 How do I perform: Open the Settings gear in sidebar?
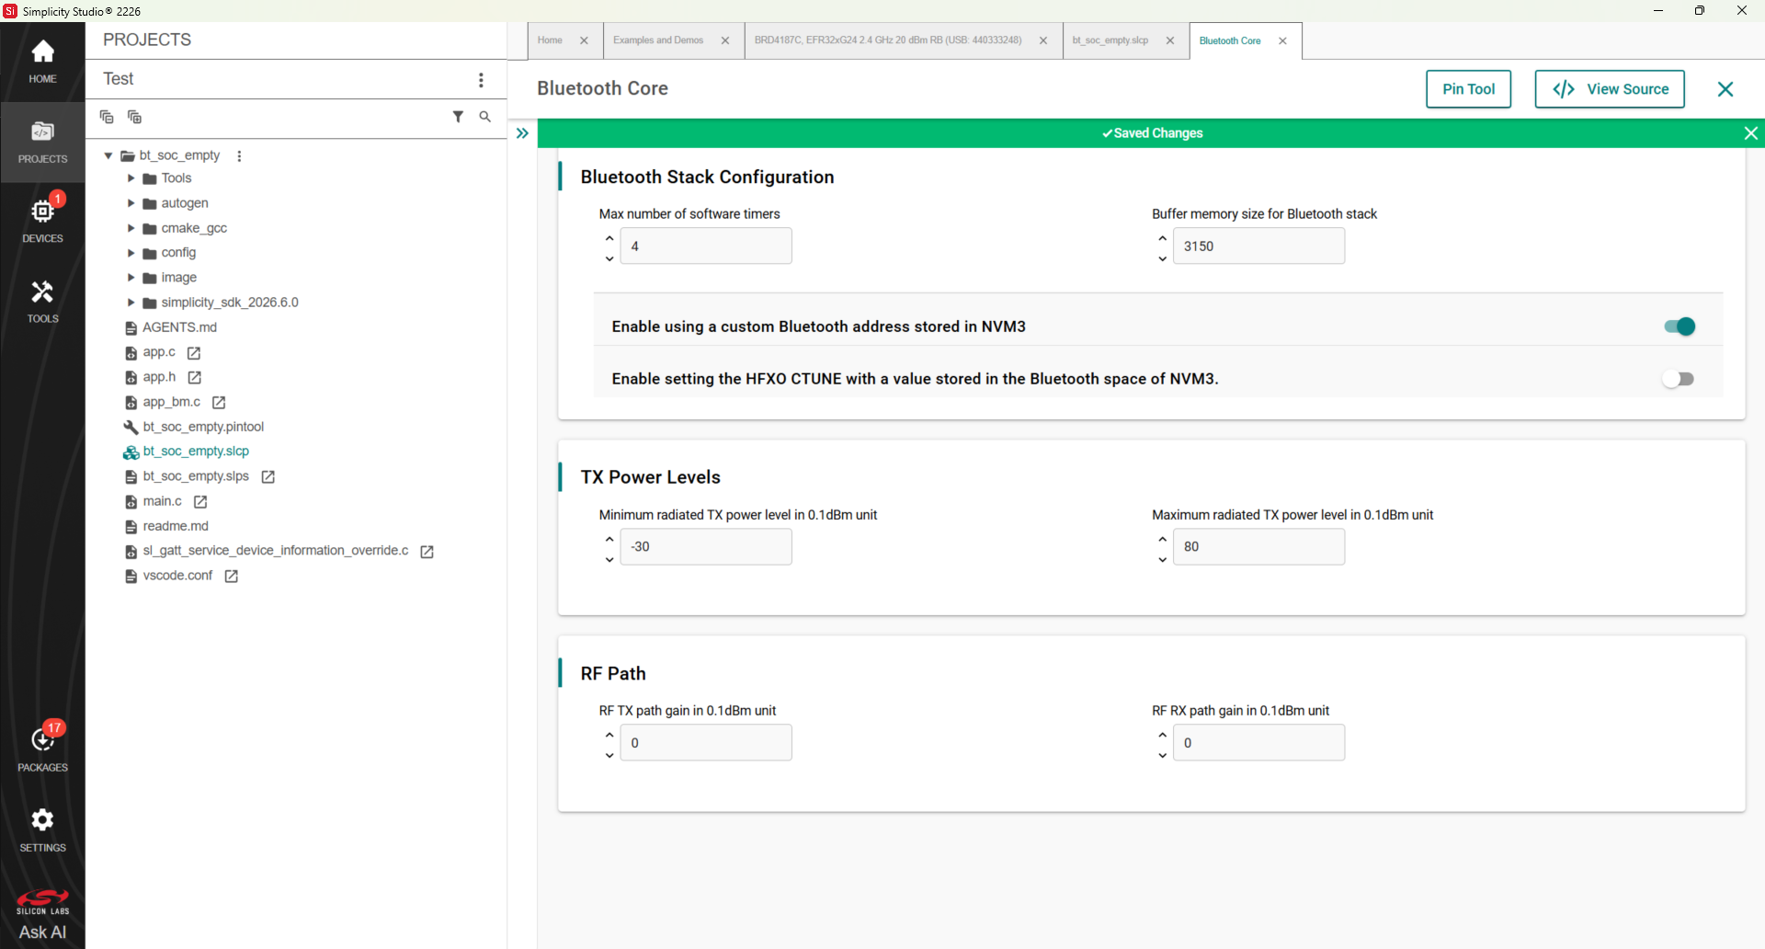pos(42,830)
